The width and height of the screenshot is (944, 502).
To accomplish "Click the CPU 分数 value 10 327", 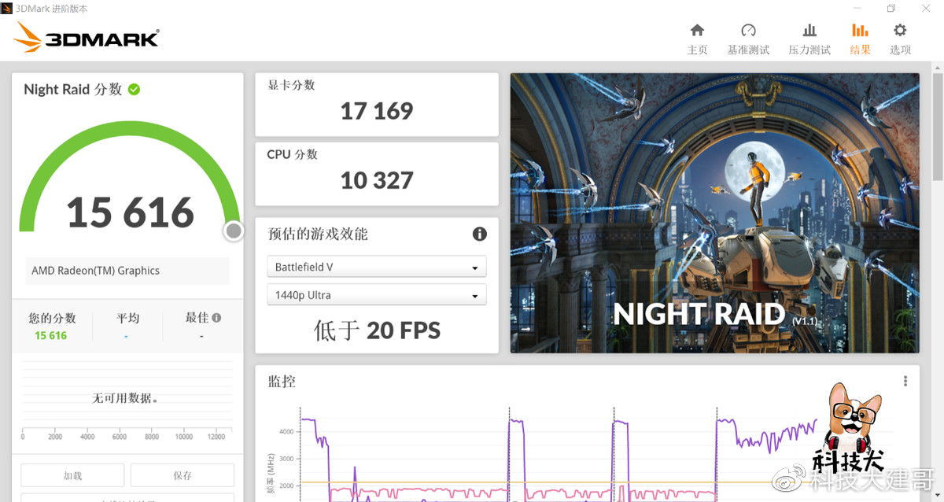I will coord(377,180).
